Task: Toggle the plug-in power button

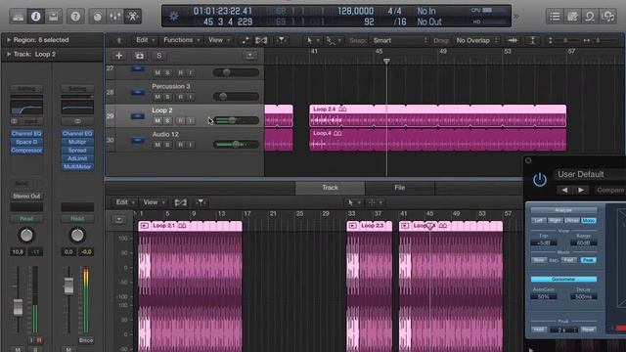Action: click(540, 180)
